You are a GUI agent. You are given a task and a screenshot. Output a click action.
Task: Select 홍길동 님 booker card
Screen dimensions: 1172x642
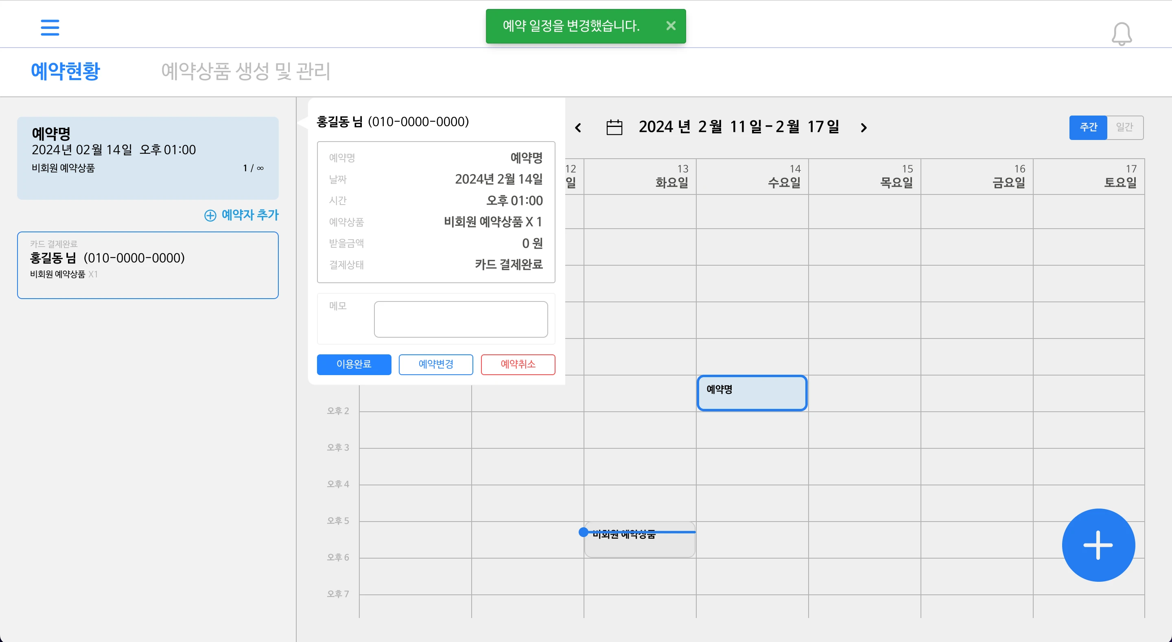[148, 265]
